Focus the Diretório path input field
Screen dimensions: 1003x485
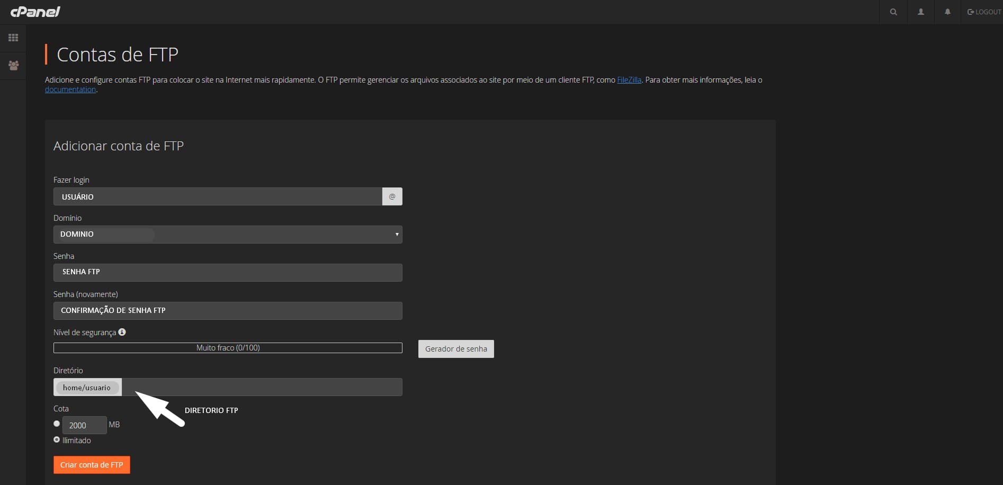(x=262, y=387)
